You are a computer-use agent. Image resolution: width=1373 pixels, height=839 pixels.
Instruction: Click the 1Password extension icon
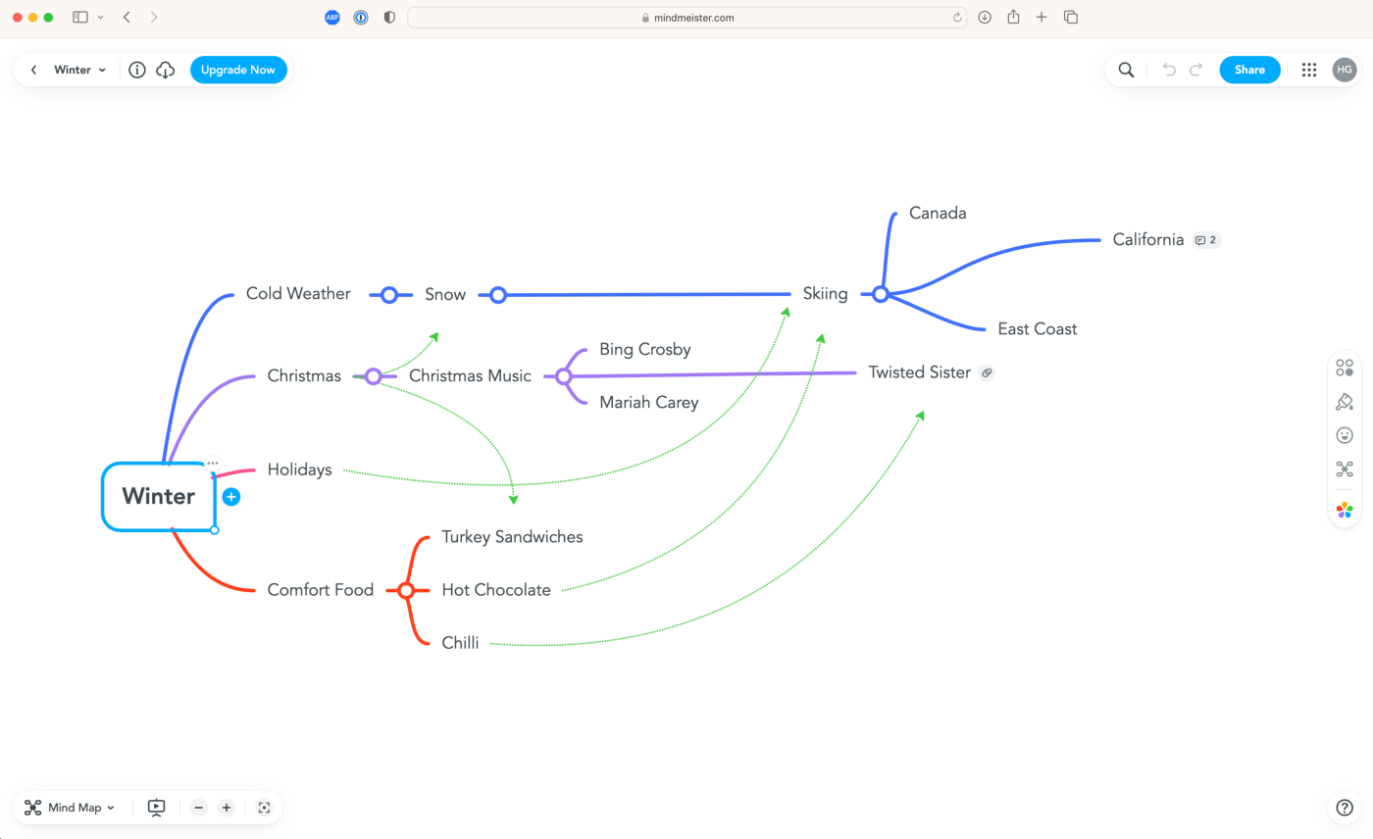point(361,18)
